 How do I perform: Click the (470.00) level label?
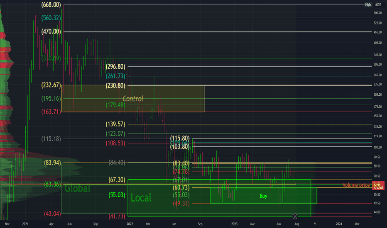click(51, 32)
